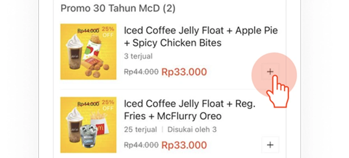Select the Promo 30 Tahun McD (2) heading

(118, 8)
